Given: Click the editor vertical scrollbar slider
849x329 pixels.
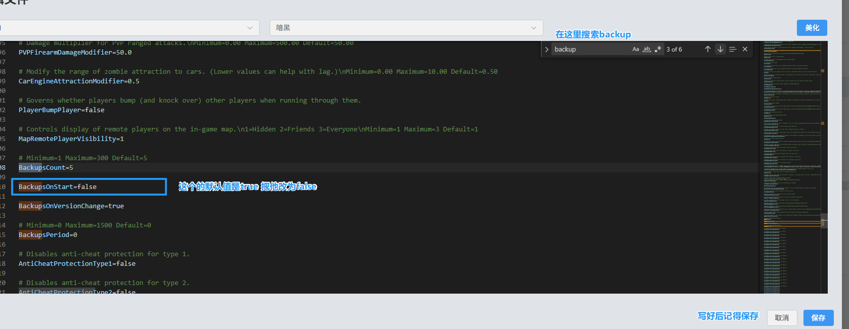Looking at the screenshot, I should tap(824, 221).
